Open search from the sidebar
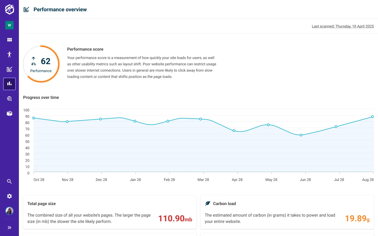The width and height of the screenshot is (378, 236). 9,181
